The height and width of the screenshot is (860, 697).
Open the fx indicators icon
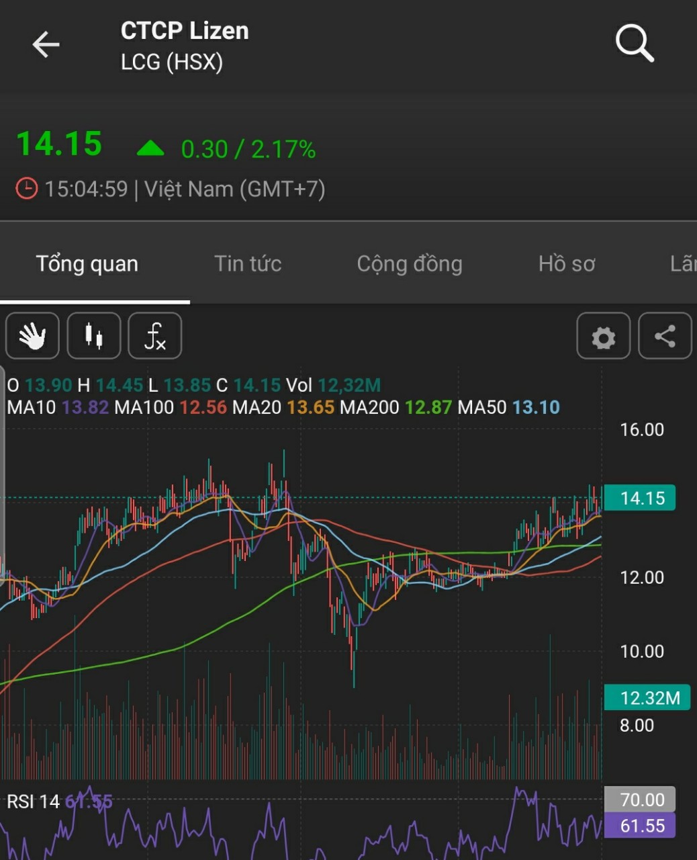[x=155, y=336]
